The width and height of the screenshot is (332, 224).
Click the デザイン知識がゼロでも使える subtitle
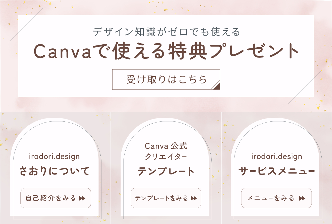pos(167,32)
